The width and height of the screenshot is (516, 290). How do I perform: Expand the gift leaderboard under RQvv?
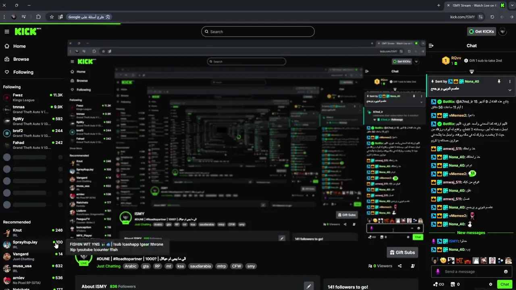pyautogui.click(x=472, y=72)
